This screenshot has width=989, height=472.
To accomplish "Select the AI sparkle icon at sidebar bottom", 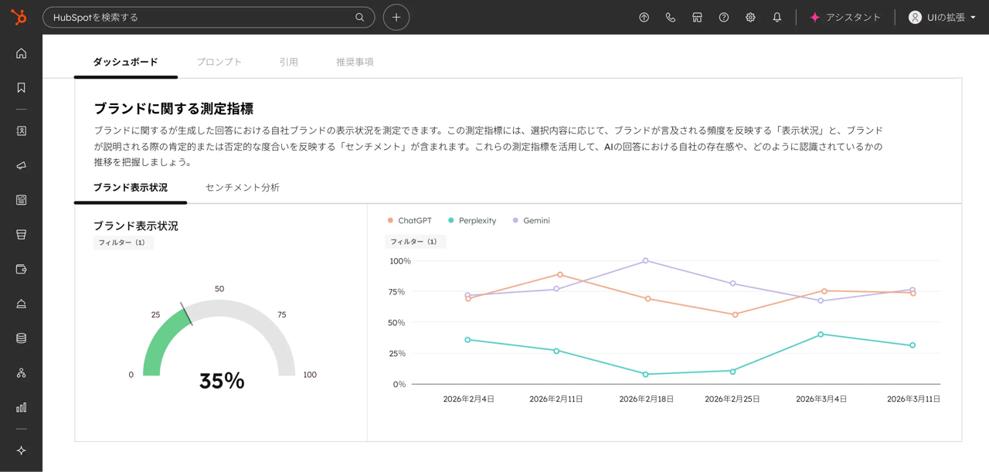I will 21,450.
